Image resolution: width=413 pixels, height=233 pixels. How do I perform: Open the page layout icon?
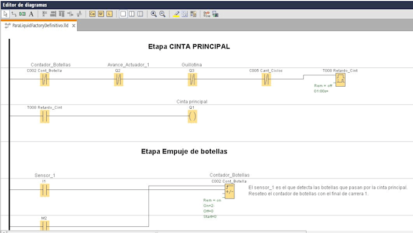click(x=193, y=14)
